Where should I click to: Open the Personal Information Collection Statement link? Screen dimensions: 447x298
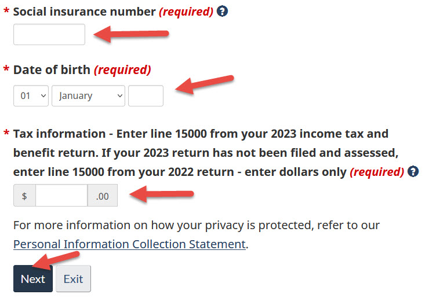[129, 244]
